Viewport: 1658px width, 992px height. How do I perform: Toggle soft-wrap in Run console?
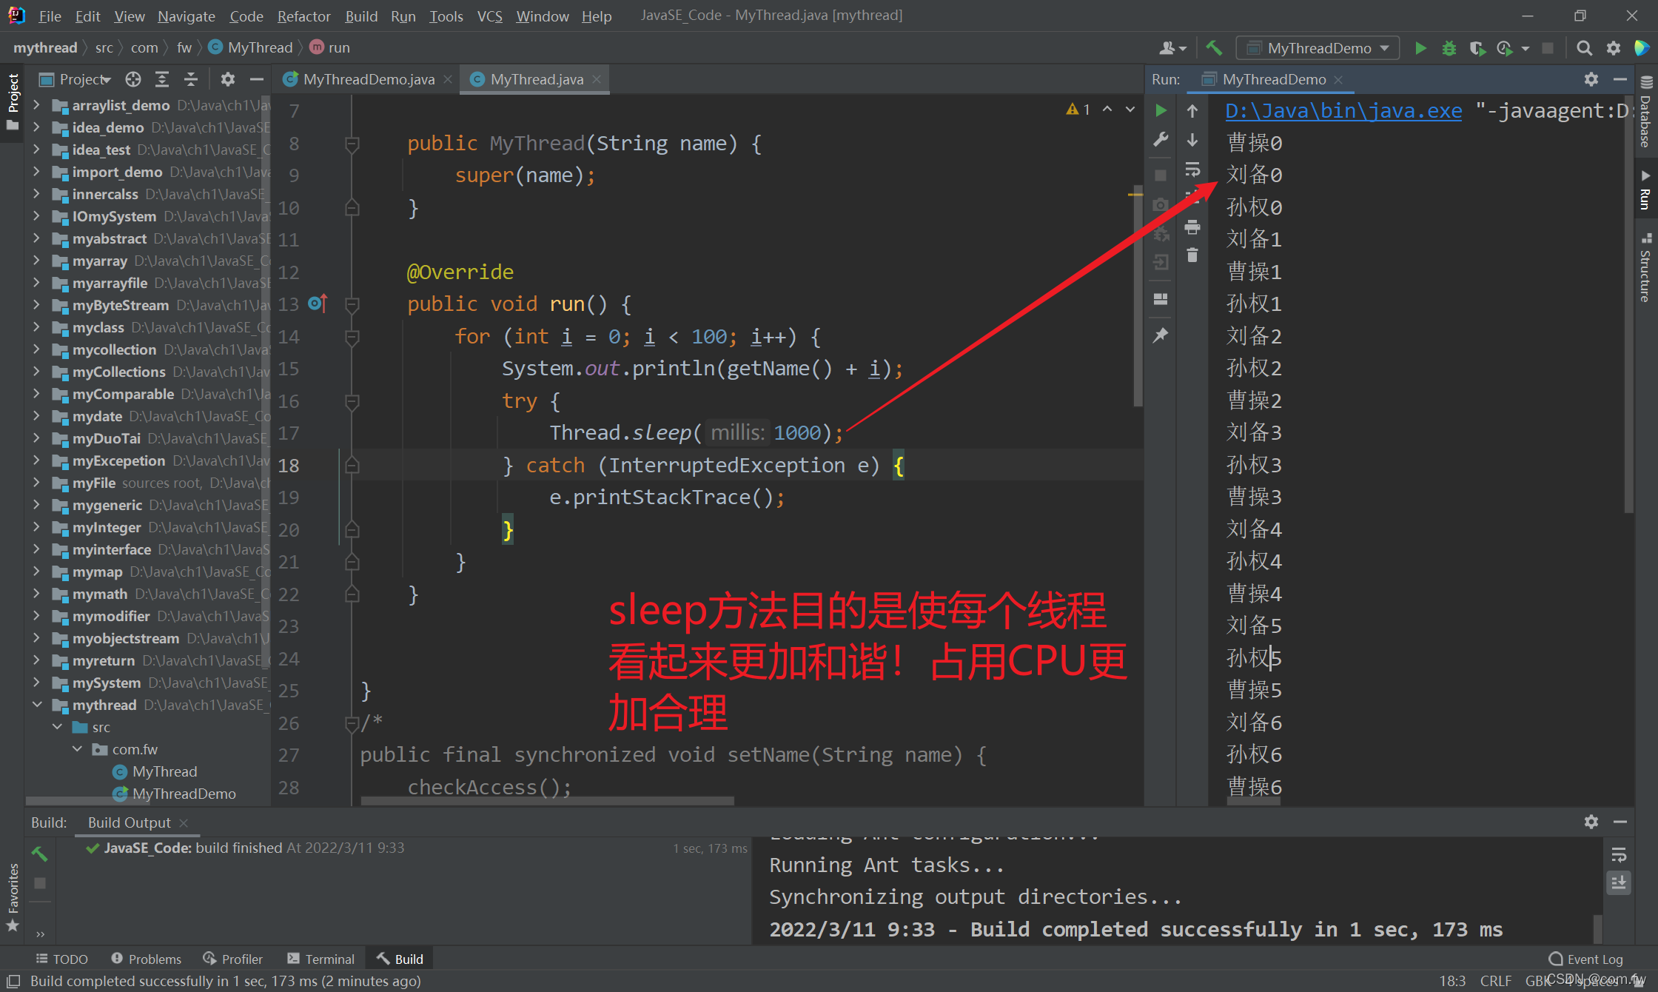coord(1192,170)
